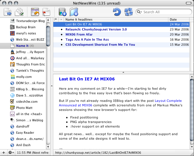Click the Texturadesign Blog feed icon
194x156 pixels.
12,21
